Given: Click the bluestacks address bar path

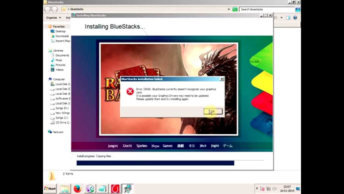Looking at the screenshot, I should (77, 9).
